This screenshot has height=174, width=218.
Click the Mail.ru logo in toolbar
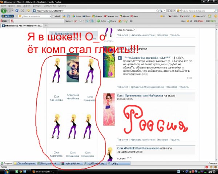click(x=8, y=16)
